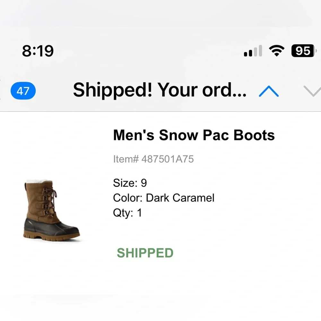Tap the blue unread count badge 47
The image size is (321, 321).
coord(22,91)
